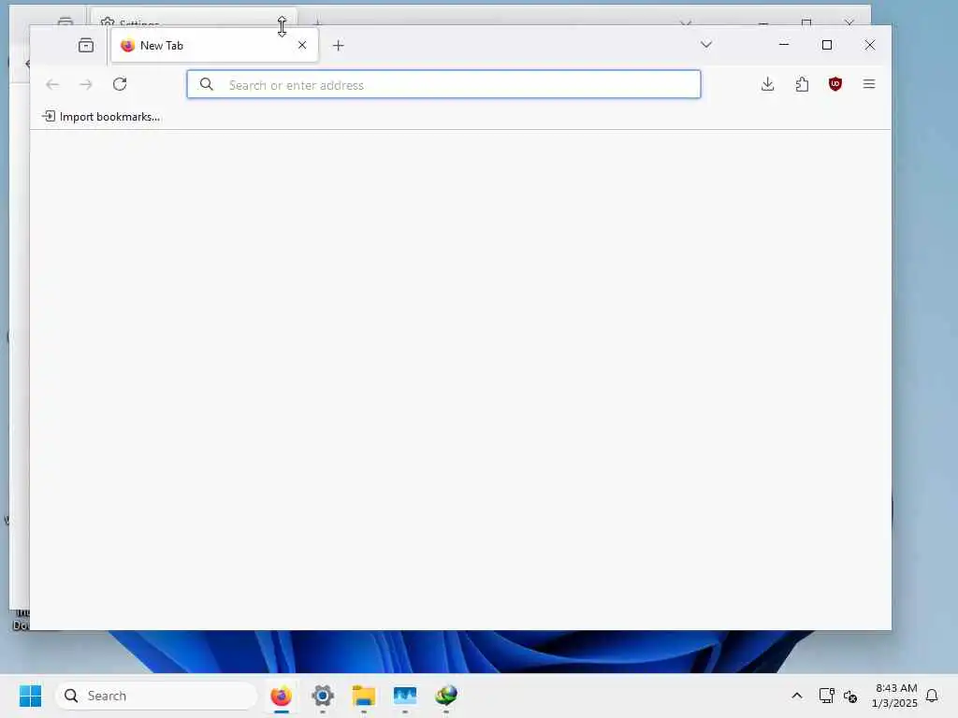Select Settings tab in background window
Viewport: 958px width, 718px height.
click(194, 17)
